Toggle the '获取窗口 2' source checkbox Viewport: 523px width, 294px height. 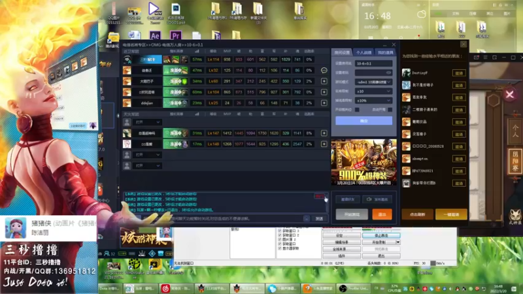[280, 235]
